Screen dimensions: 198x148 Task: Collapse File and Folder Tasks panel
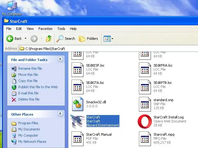[x=60, y=59]
